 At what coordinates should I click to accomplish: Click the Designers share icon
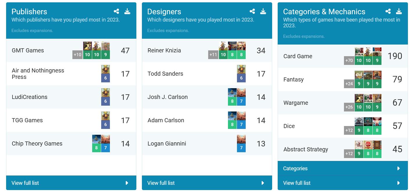252,11
